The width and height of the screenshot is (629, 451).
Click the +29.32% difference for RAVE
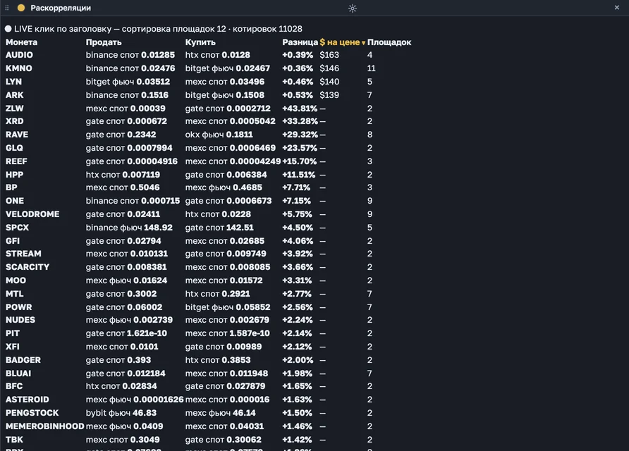click(x=300, y=135)
